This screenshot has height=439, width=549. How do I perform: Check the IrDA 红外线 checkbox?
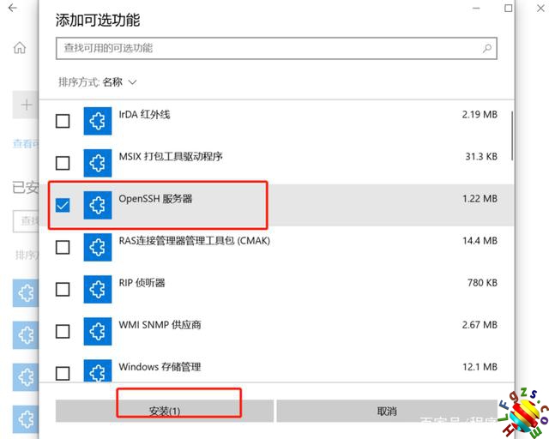(63, 121)
